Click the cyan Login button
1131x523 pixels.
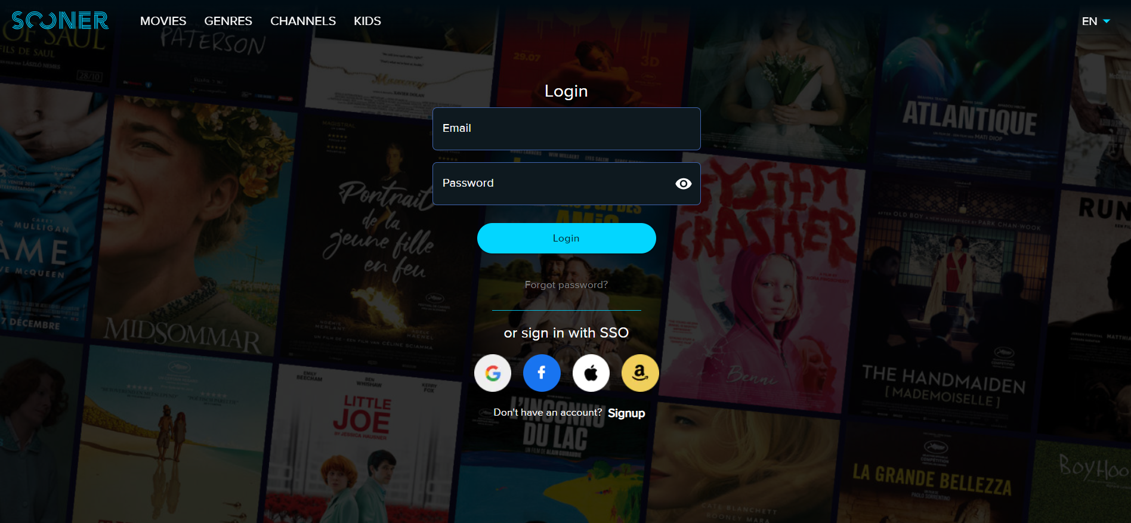click(567, 238)
